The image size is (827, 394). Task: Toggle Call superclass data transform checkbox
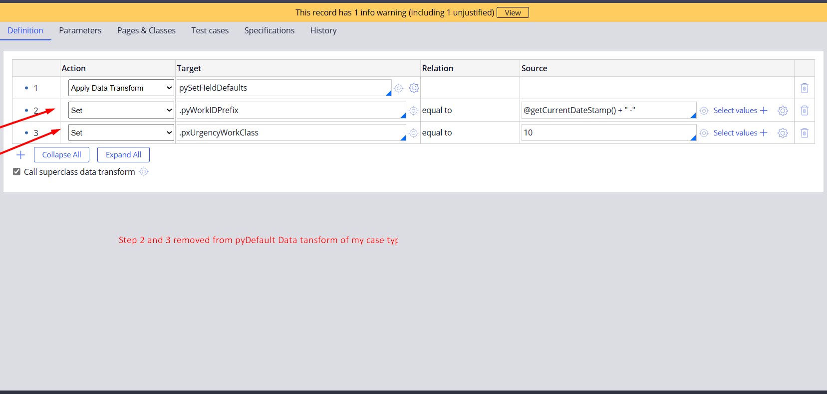point(16,172)
